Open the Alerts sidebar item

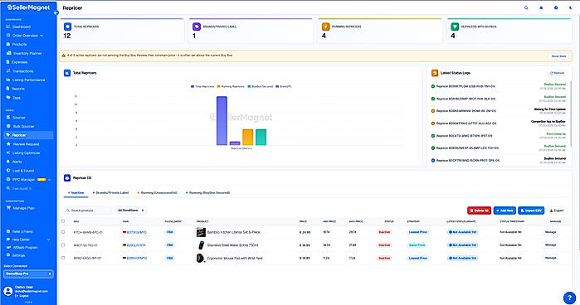17,162
